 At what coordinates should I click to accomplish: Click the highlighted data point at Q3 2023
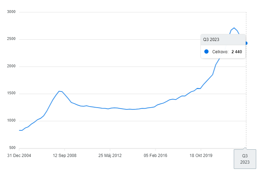(x=246, y=43)
